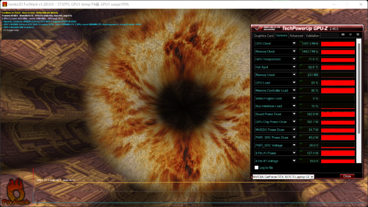Click the Board Power Draw graph
The image size is (368, 207).
338,114
